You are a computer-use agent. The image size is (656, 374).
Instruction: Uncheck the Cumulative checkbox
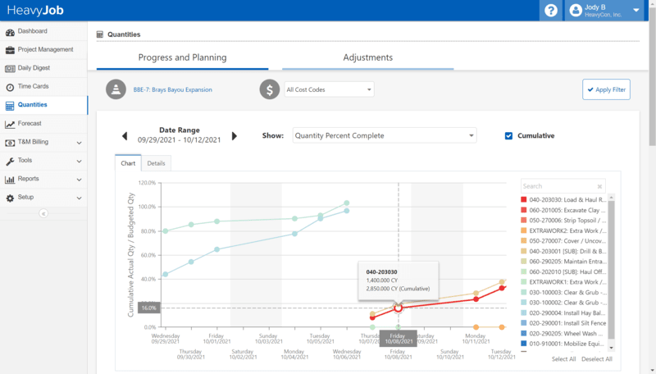509,136
